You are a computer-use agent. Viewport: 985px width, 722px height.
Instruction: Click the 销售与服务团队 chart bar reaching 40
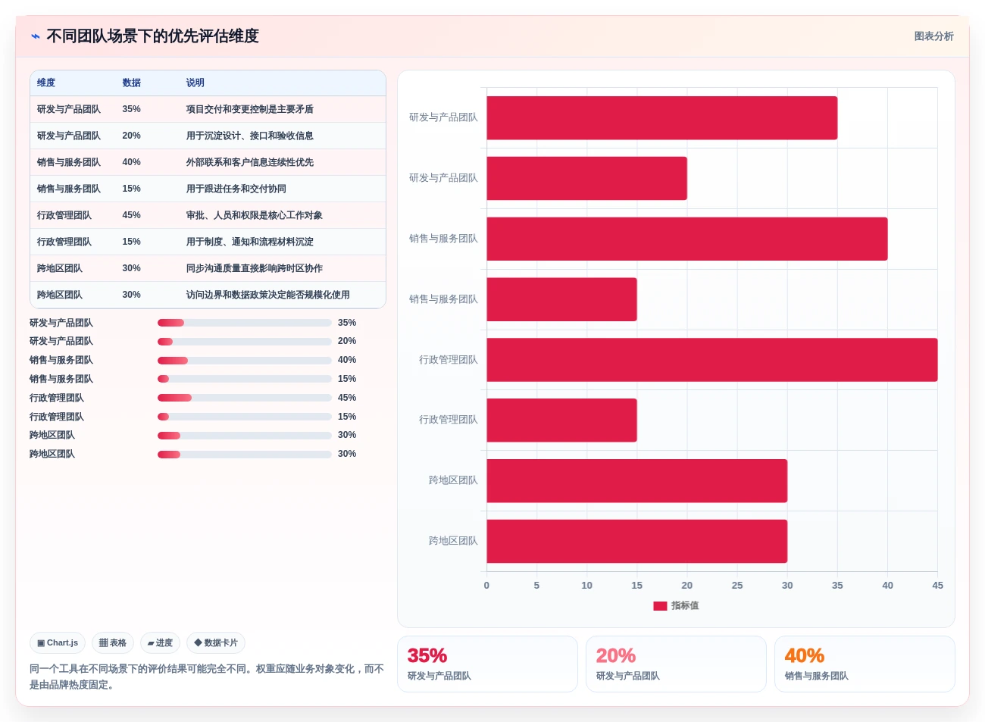click(x=687, y=239)
